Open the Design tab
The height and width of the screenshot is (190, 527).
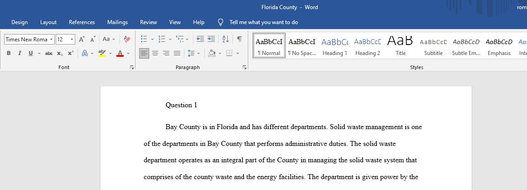tap(20, 22)
